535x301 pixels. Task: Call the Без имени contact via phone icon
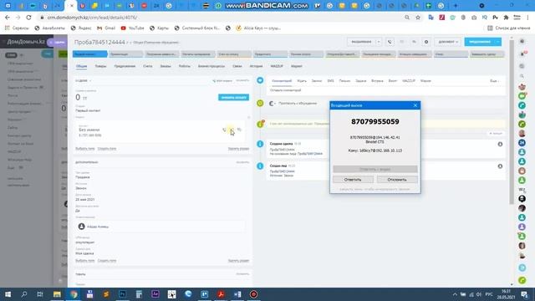224,130
